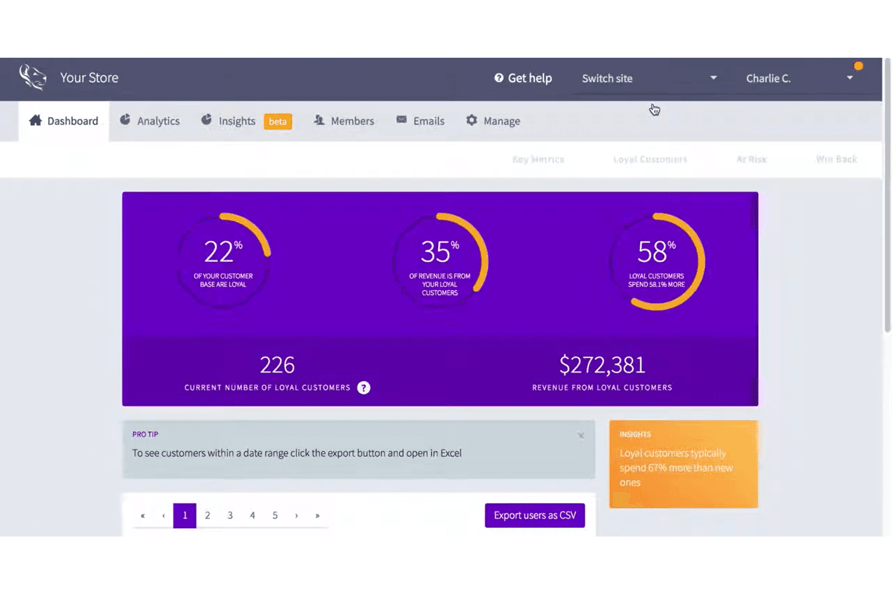Go to next page arrow
The height and width of the screenshot is (594, 892).
point(297,516)
